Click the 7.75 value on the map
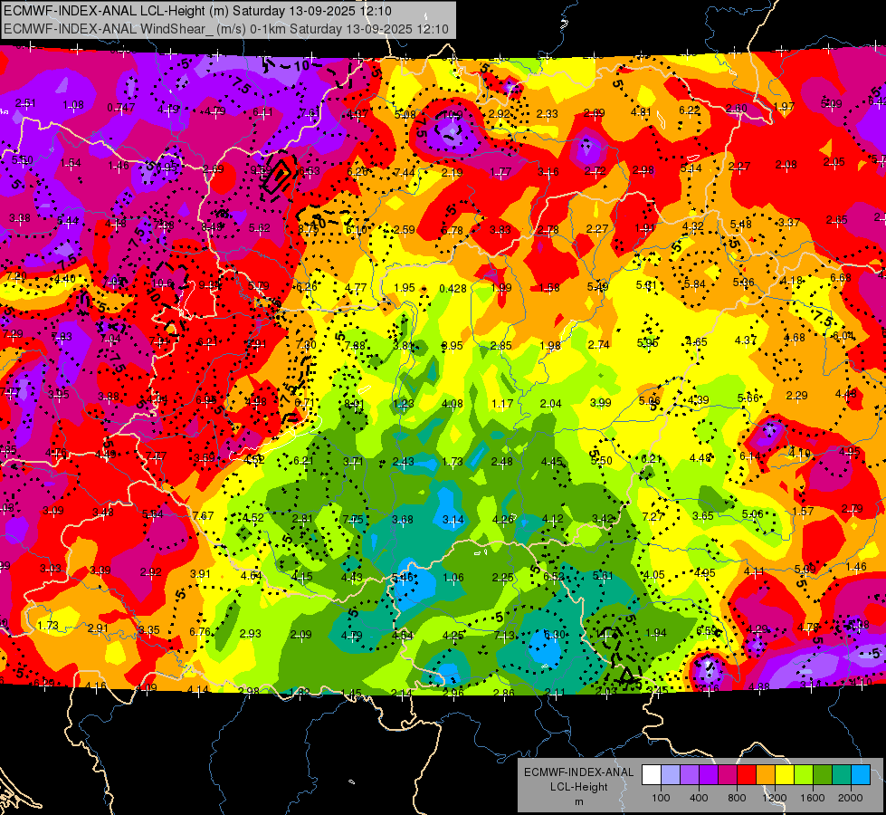886x815 pixels. pos(353,519)
